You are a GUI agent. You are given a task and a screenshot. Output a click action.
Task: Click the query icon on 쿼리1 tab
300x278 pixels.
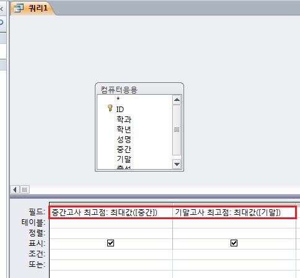19,8
